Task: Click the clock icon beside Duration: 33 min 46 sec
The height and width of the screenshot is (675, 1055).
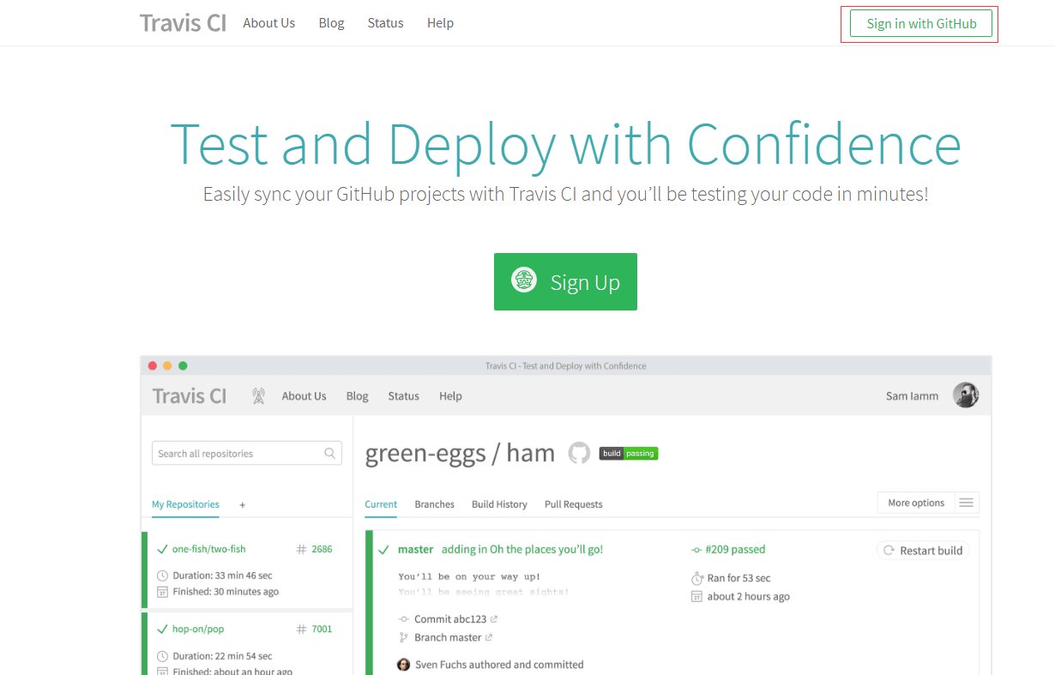Action: [162, 576]
